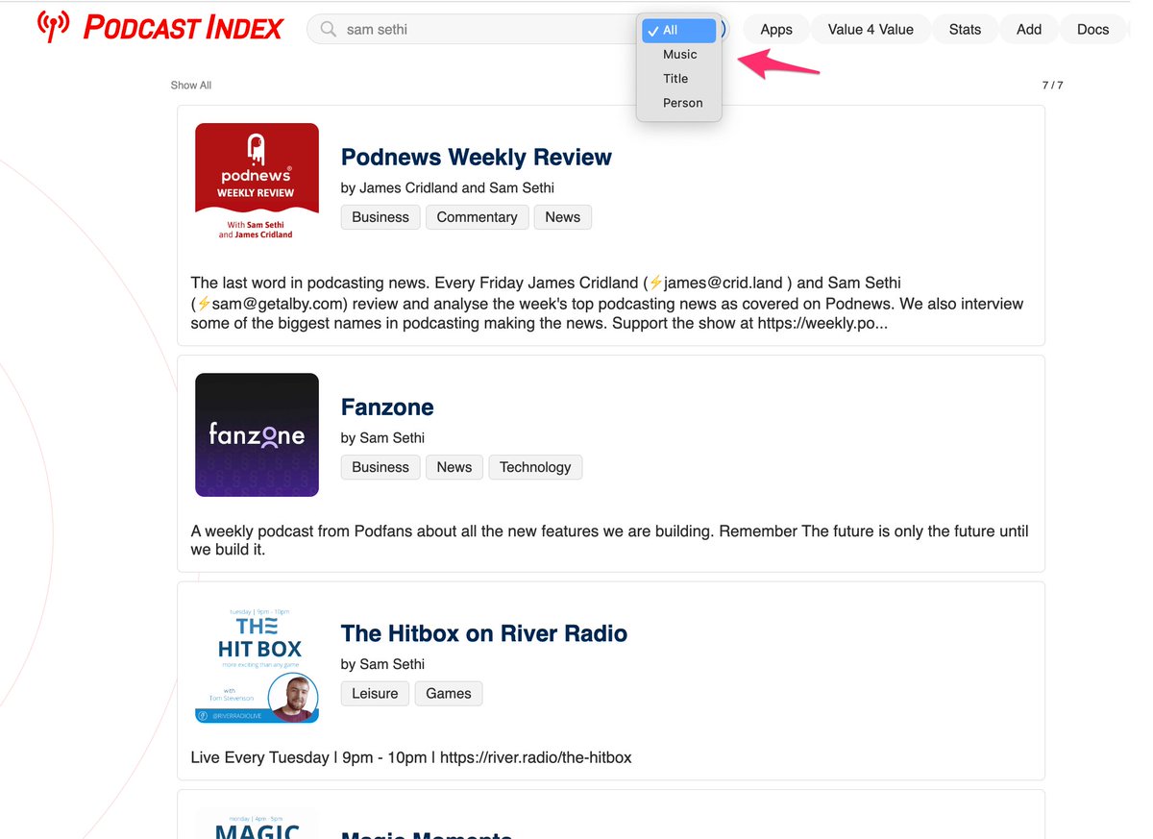
Task: Open the Value 4 Value page
Action: point(871,29)
